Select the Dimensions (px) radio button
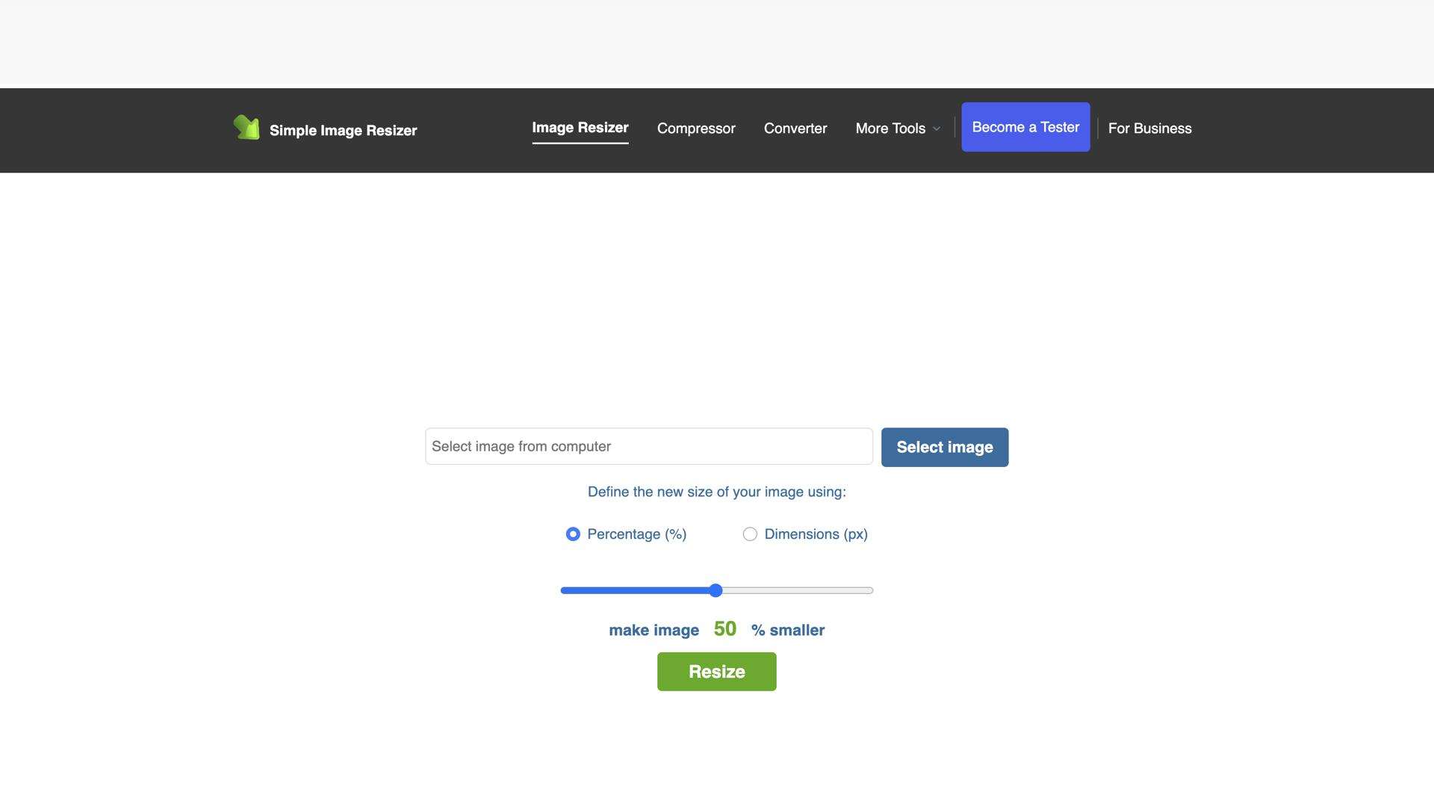The height and width of the screenshot is (807, 1434). [x=750, y=534]
